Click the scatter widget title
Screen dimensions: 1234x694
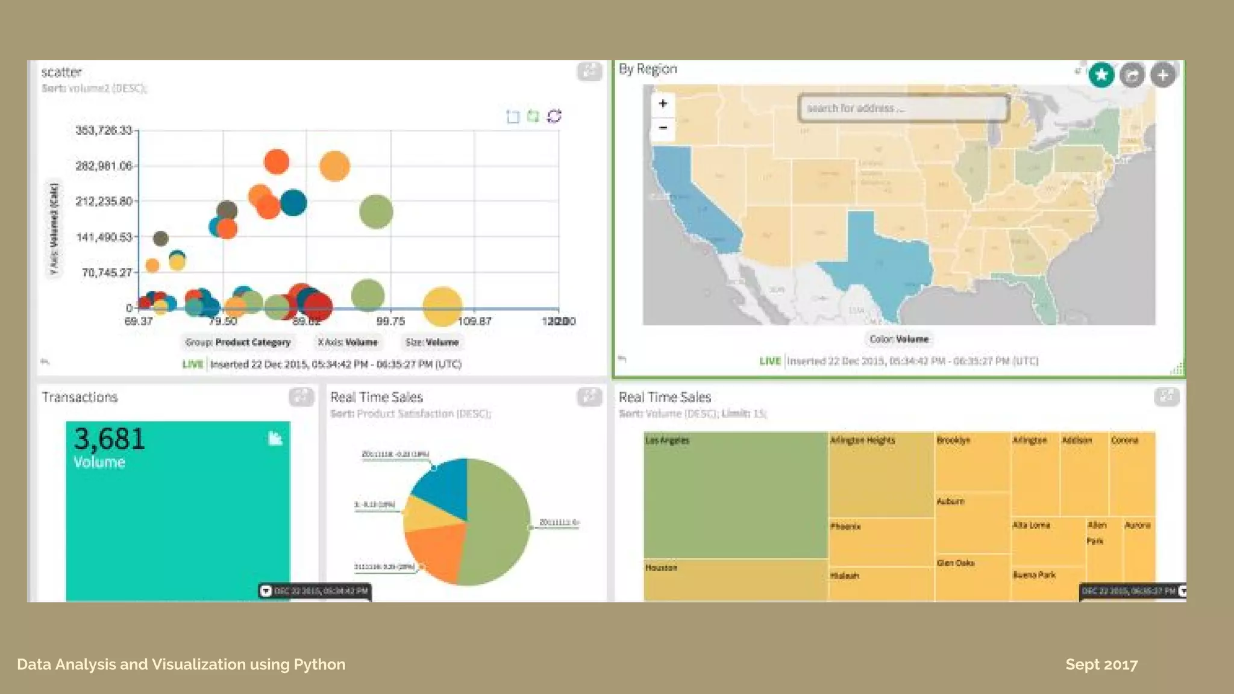[61, 72]
